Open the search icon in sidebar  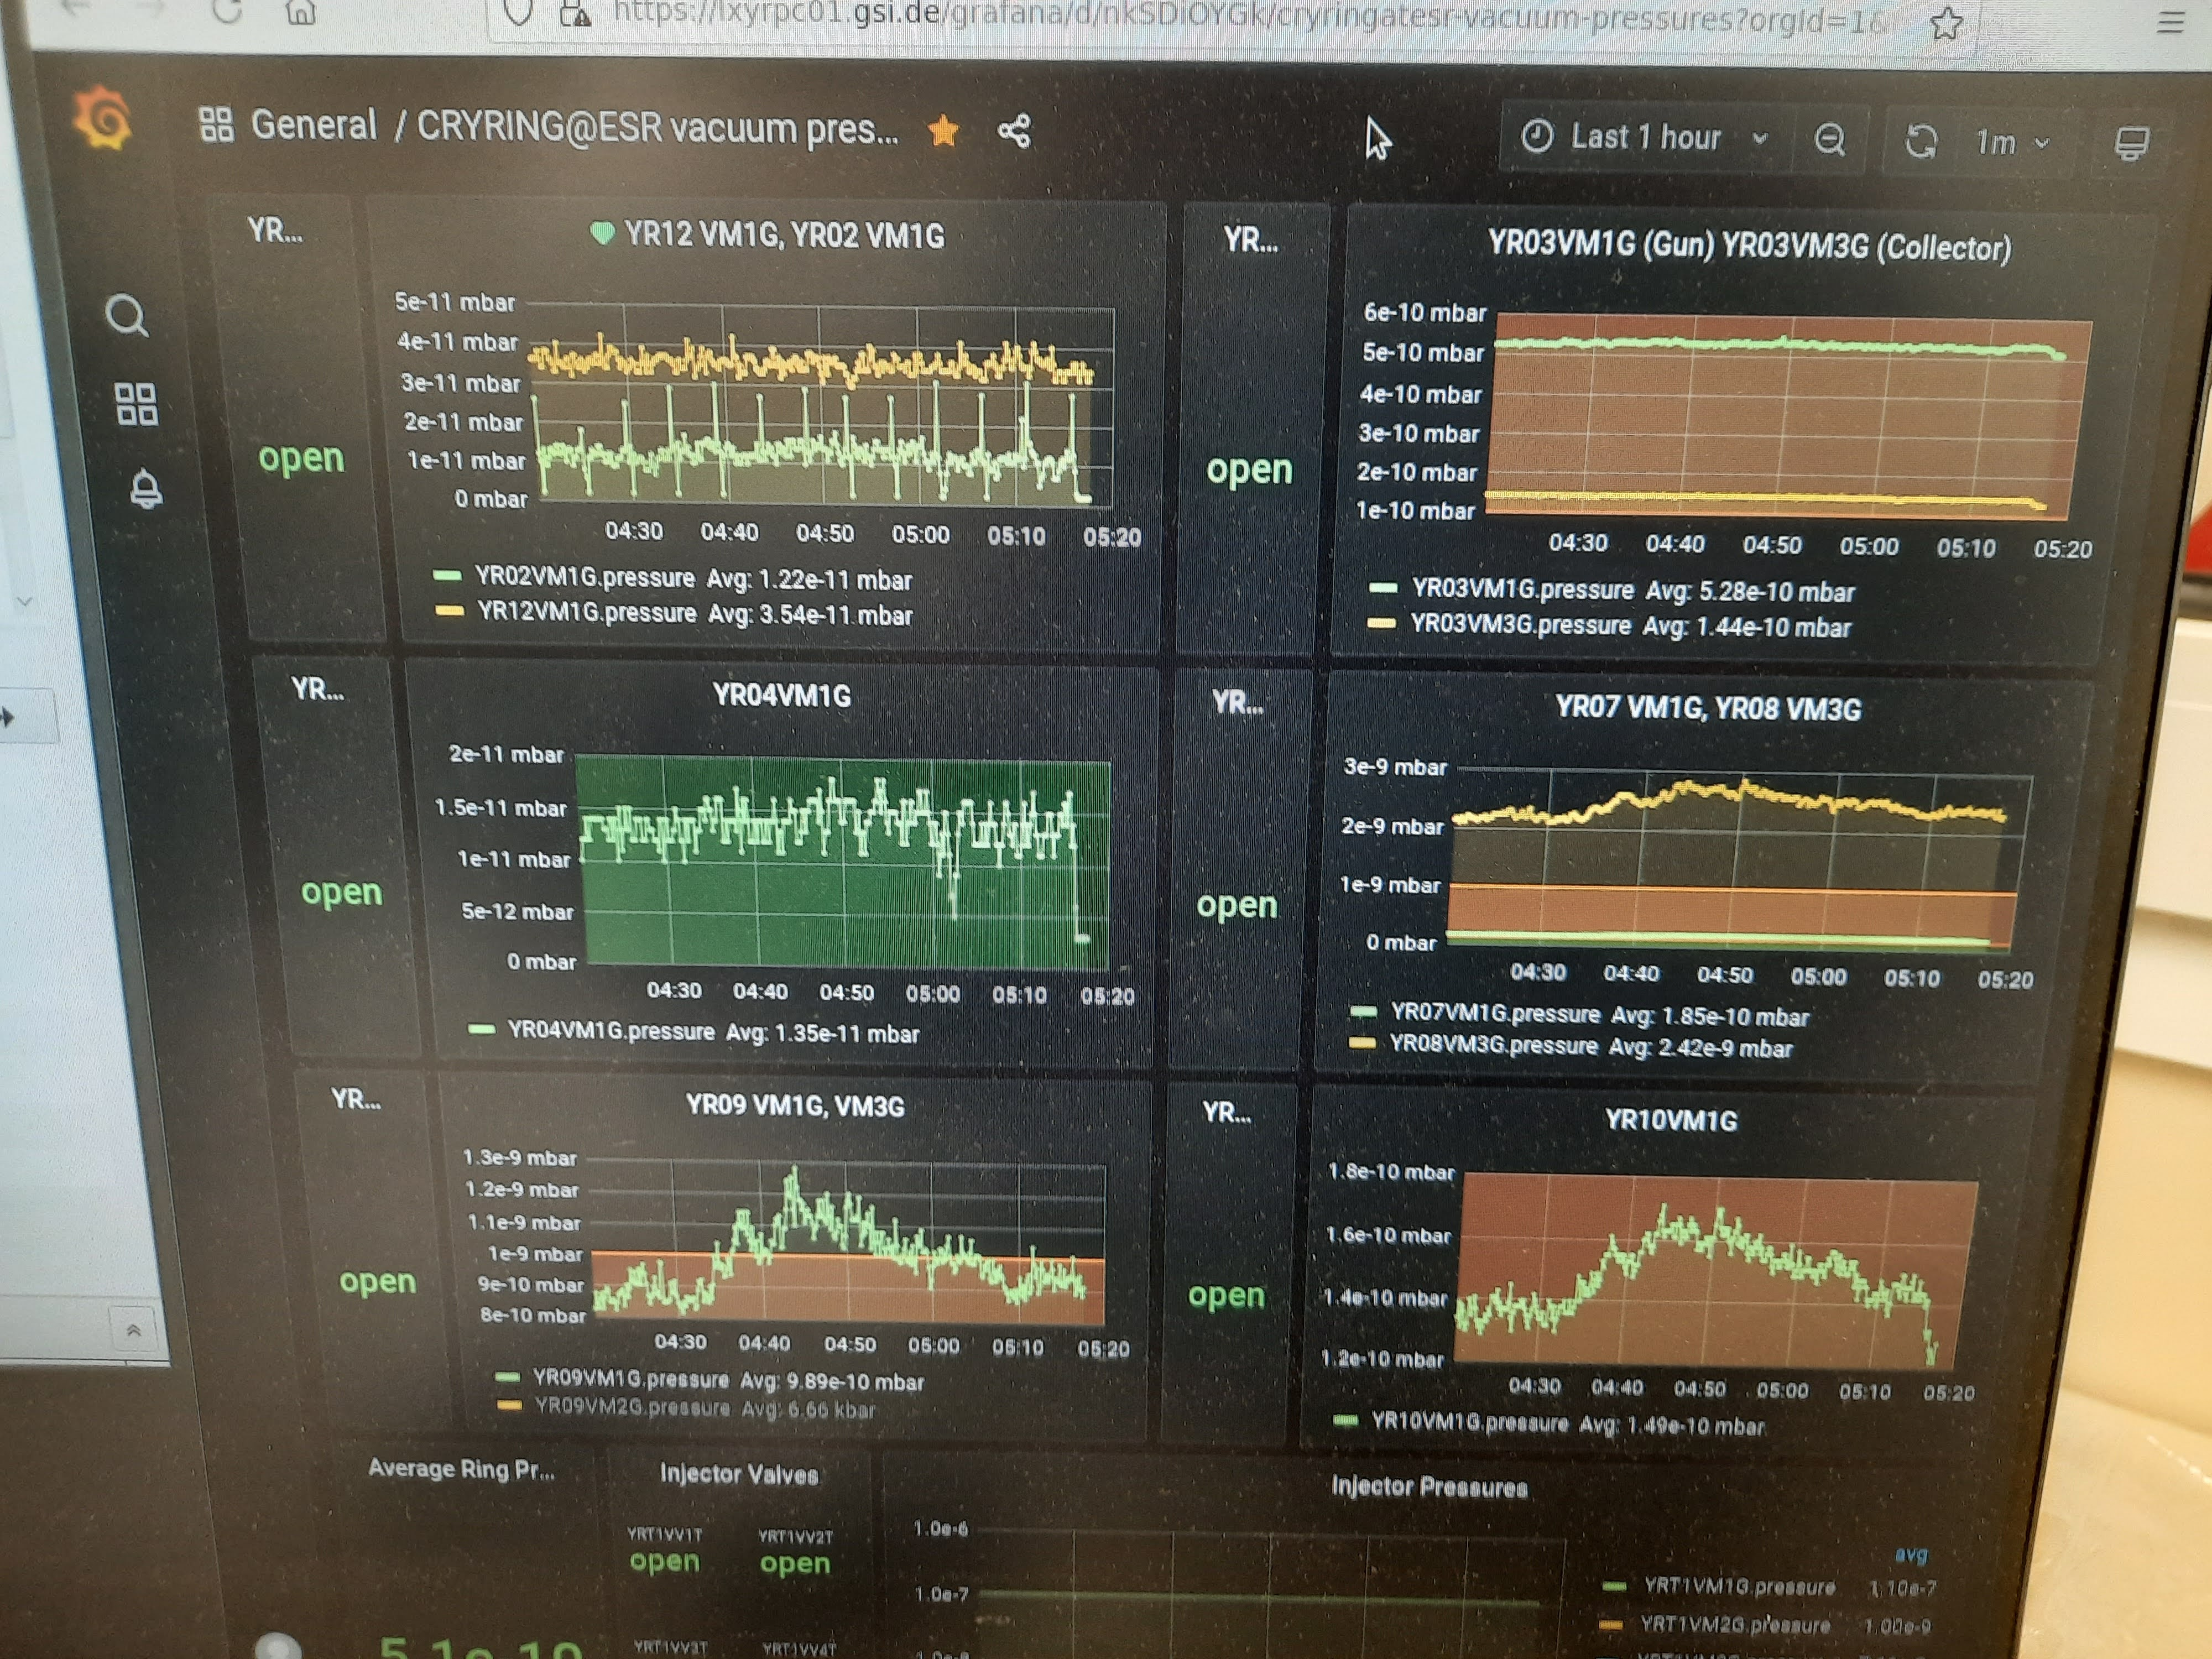coord(127,316)
